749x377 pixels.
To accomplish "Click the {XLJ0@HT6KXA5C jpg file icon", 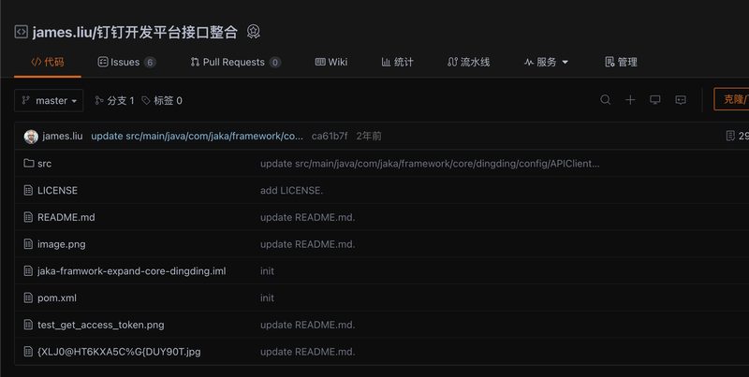I will (28, 352).
